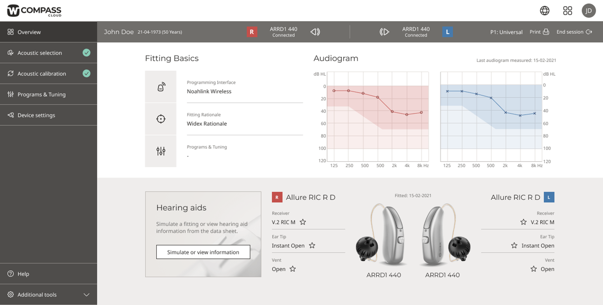
Task: Click the Print icon
Action: [x=547, y=32]
